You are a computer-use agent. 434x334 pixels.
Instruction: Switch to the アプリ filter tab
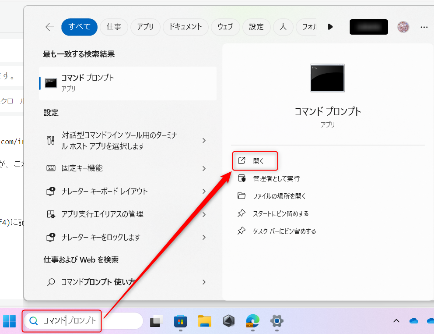click(x=145, y=27)
